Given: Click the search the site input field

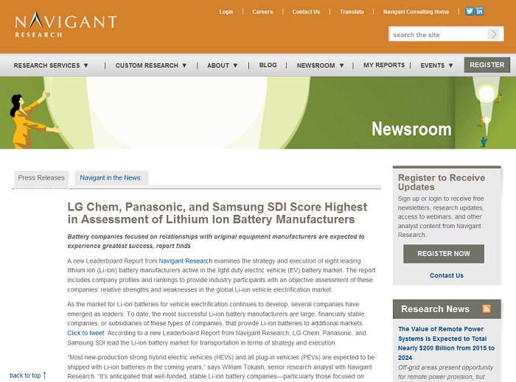Looking at the screenshot, I should pos(438,35).
